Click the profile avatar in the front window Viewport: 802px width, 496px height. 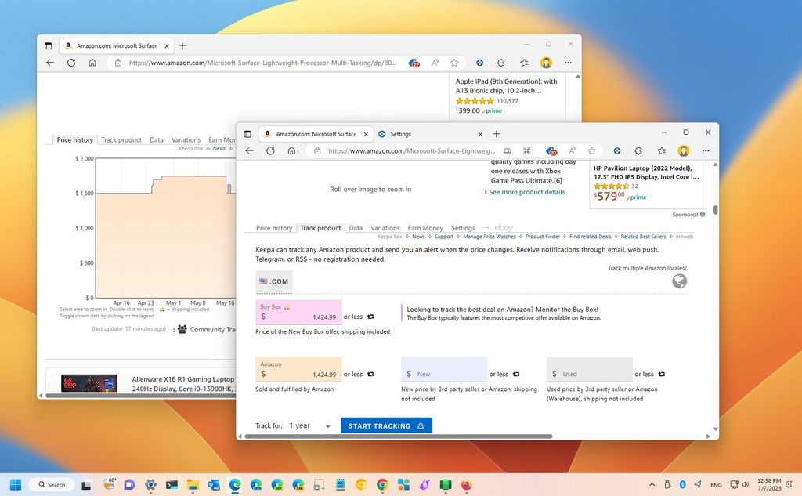(683, 150)
